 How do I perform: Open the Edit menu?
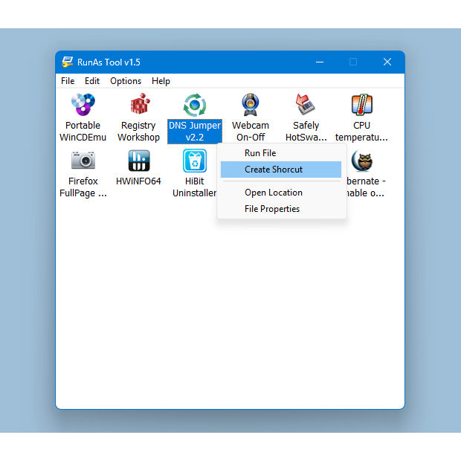[92, 81]
